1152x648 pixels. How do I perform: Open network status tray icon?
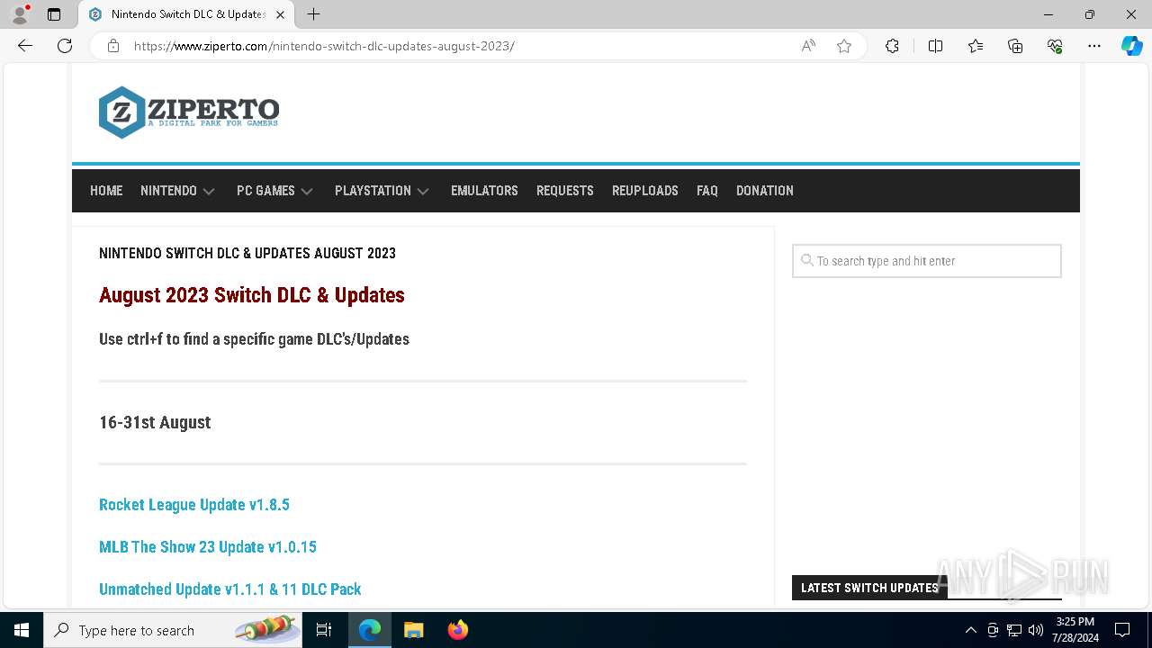[1014, 630]
